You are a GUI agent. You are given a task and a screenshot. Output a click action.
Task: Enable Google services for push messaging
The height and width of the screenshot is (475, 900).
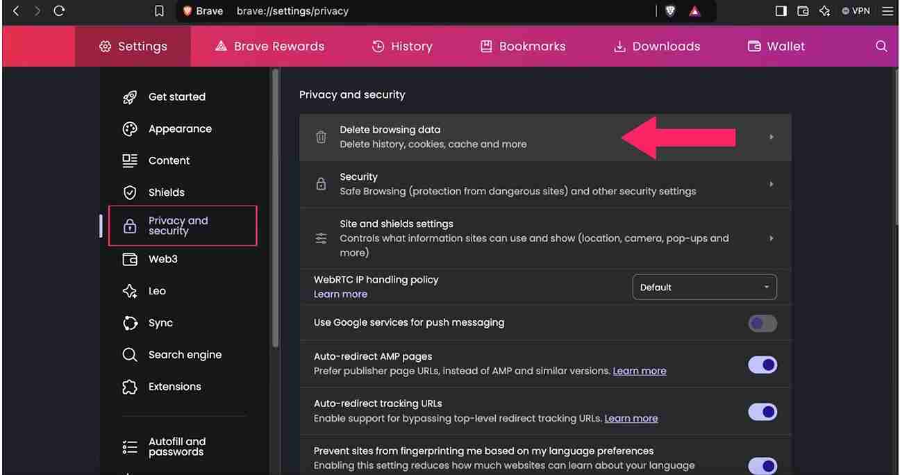click(762, 322)
